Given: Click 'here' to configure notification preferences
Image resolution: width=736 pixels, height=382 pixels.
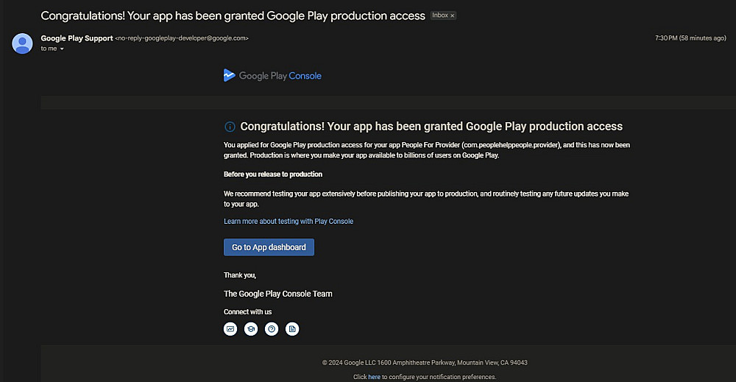Looking at the screenshot, I should [x=374, y=377].
